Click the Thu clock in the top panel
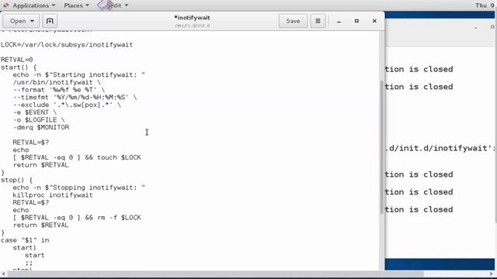 (x=485, y=5)
